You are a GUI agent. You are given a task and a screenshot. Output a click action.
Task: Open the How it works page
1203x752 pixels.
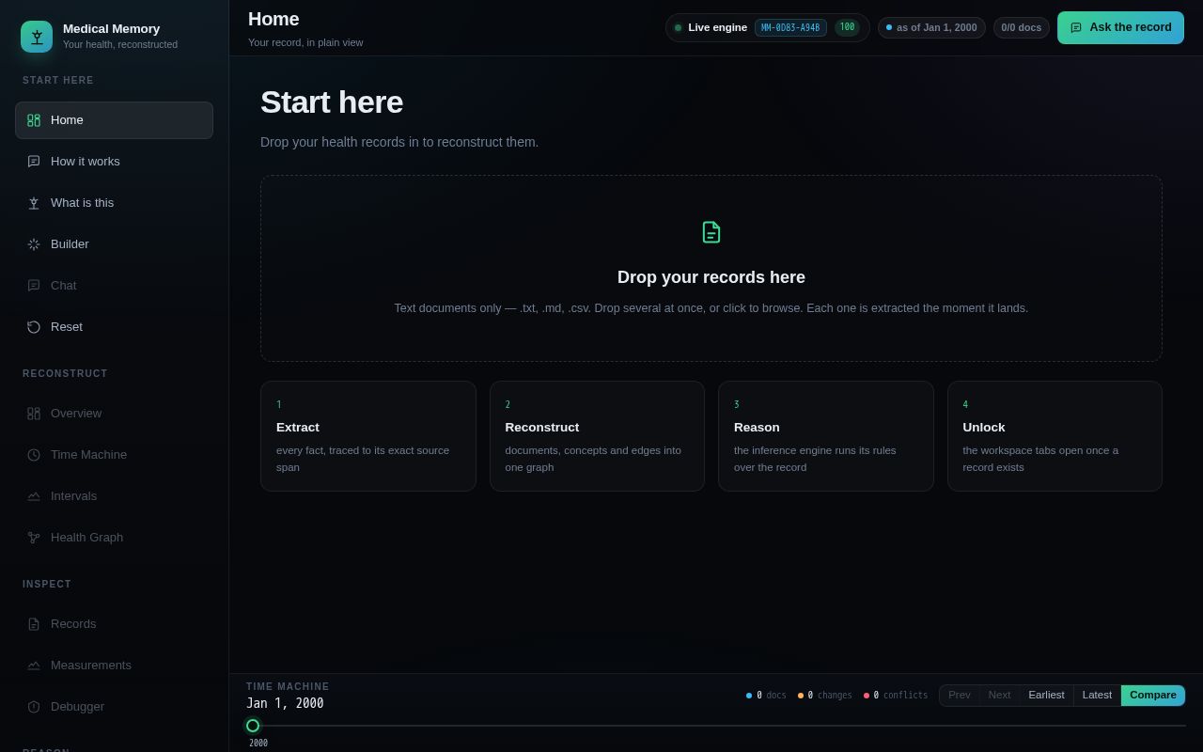tap(114, 162)
